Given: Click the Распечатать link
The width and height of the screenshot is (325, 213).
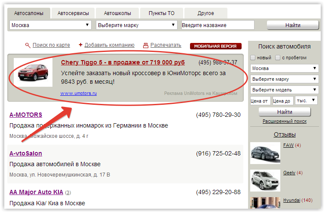Looking at the screenshot, I should click(x=166, y=45).
